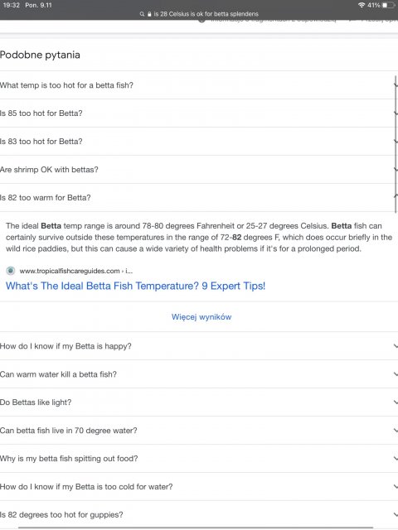
Task: Expand 'Is 82 degrees too hot for guppies?'
Action: pyautogui.click(x=199, y=514)
